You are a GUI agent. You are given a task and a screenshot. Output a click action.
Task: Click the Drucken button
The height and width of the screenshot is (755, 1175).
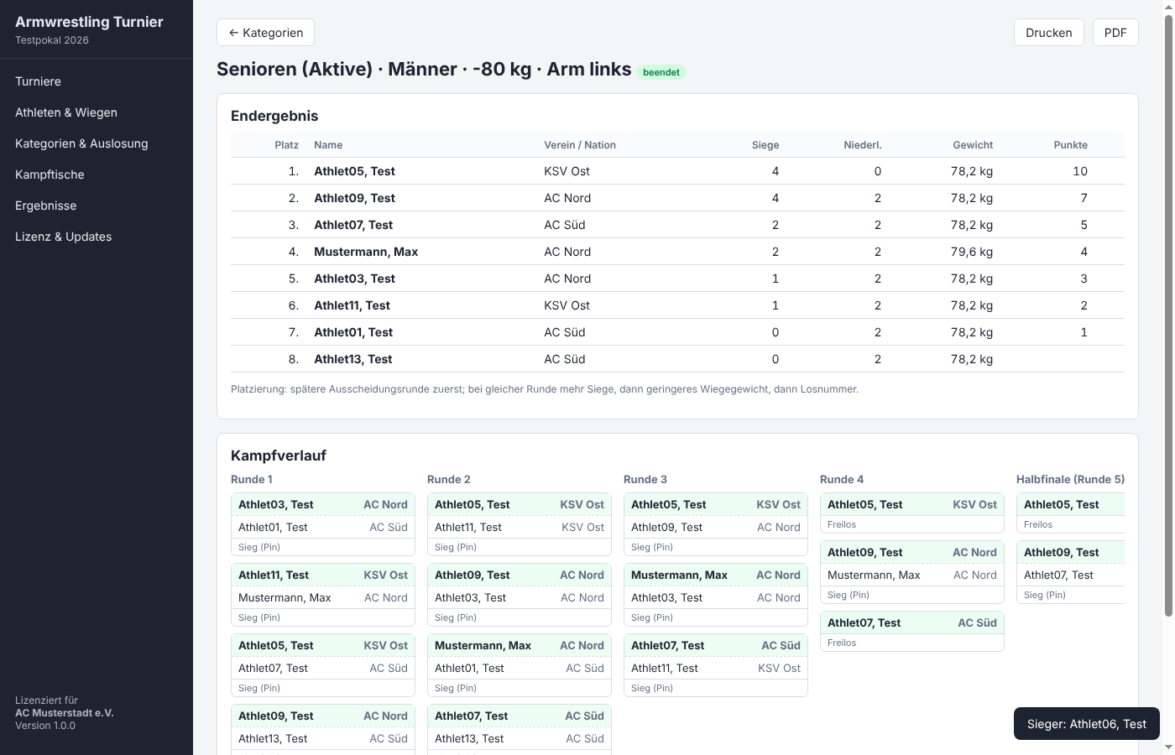point(1049,33)
